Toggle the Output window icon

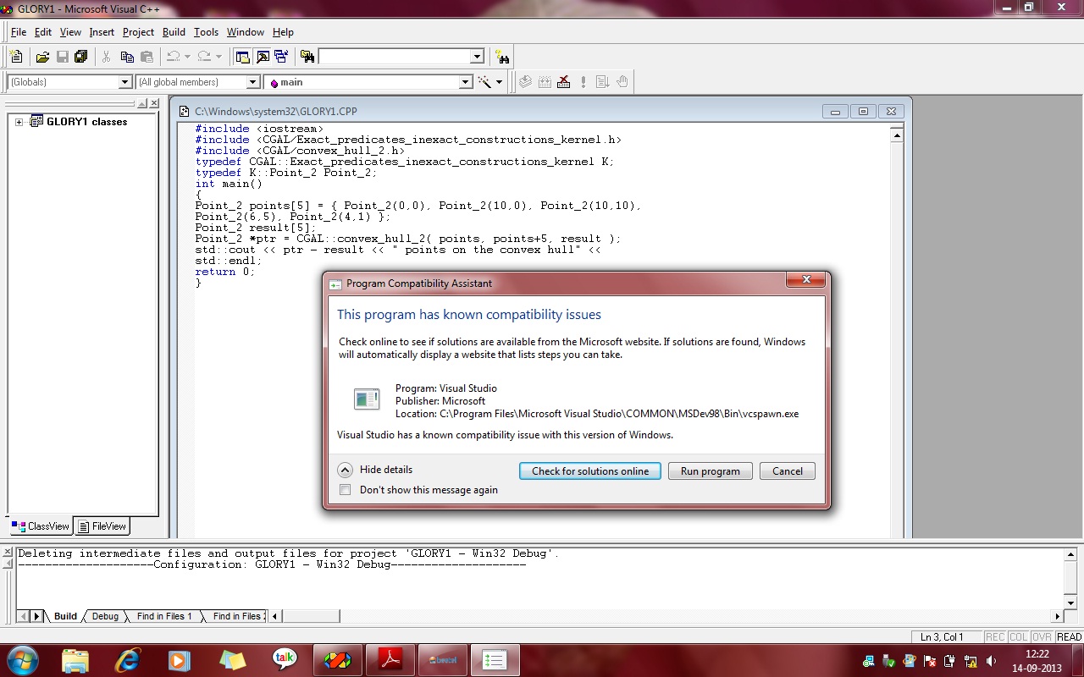coord(262,57)
